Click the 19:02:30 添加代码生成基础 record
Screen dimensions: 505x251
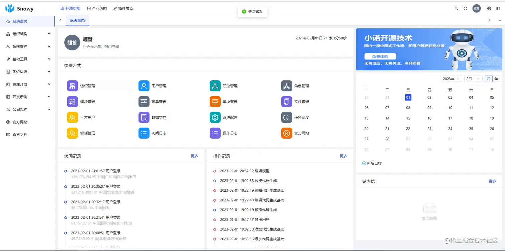[252, 229]
